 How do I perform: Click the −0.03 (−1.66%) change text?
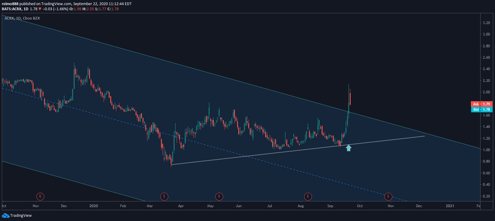55,9
